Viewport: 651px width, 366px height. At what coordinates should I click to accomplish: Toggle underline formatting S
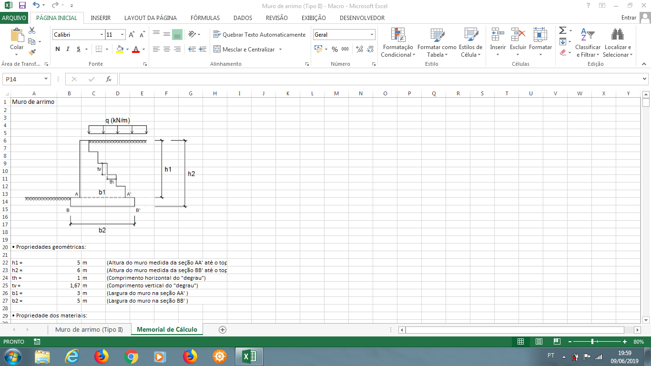(78, 49)
